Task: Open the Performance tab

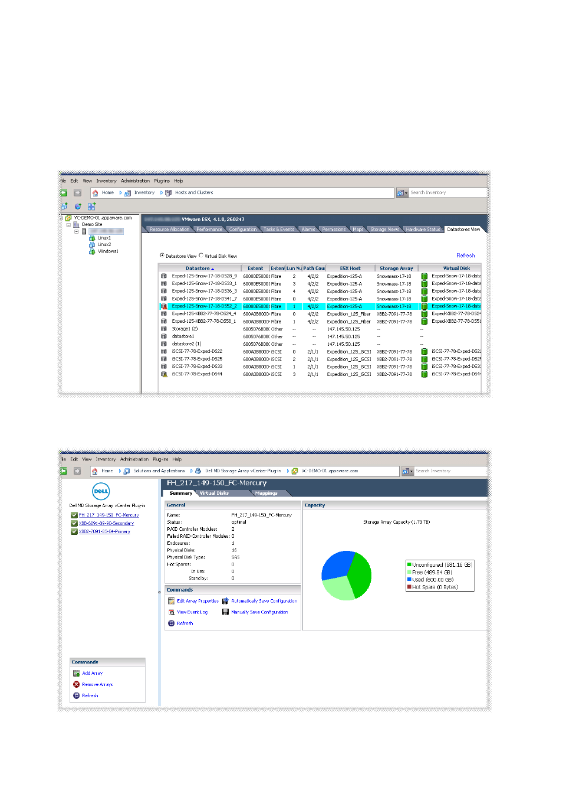Action: coord(209,229)
